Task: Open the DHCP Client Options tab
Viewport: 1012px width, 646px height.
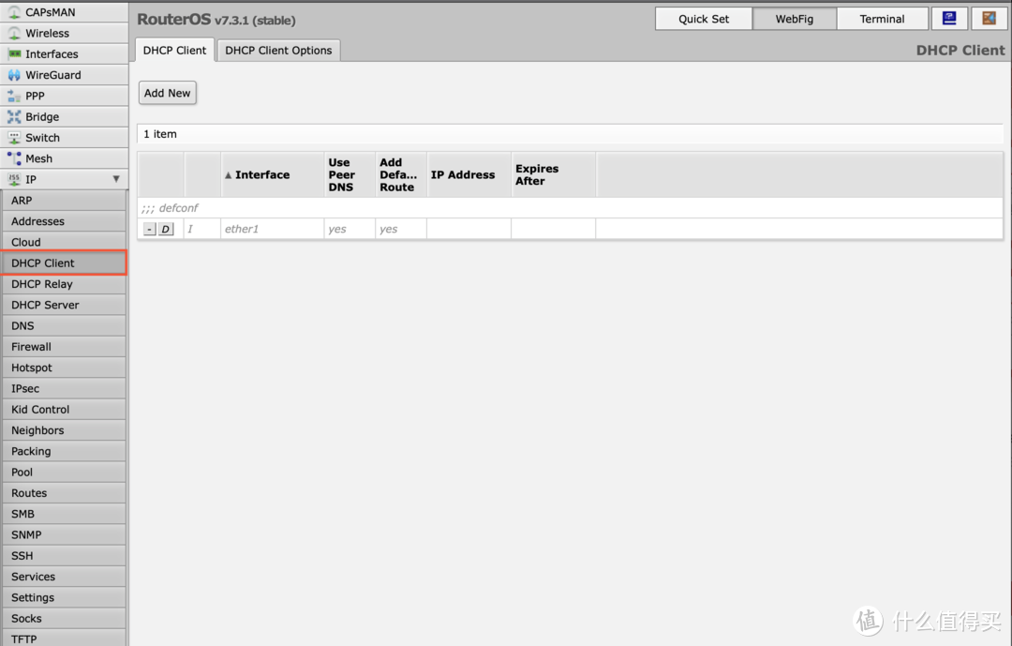Action: point(278,51)
